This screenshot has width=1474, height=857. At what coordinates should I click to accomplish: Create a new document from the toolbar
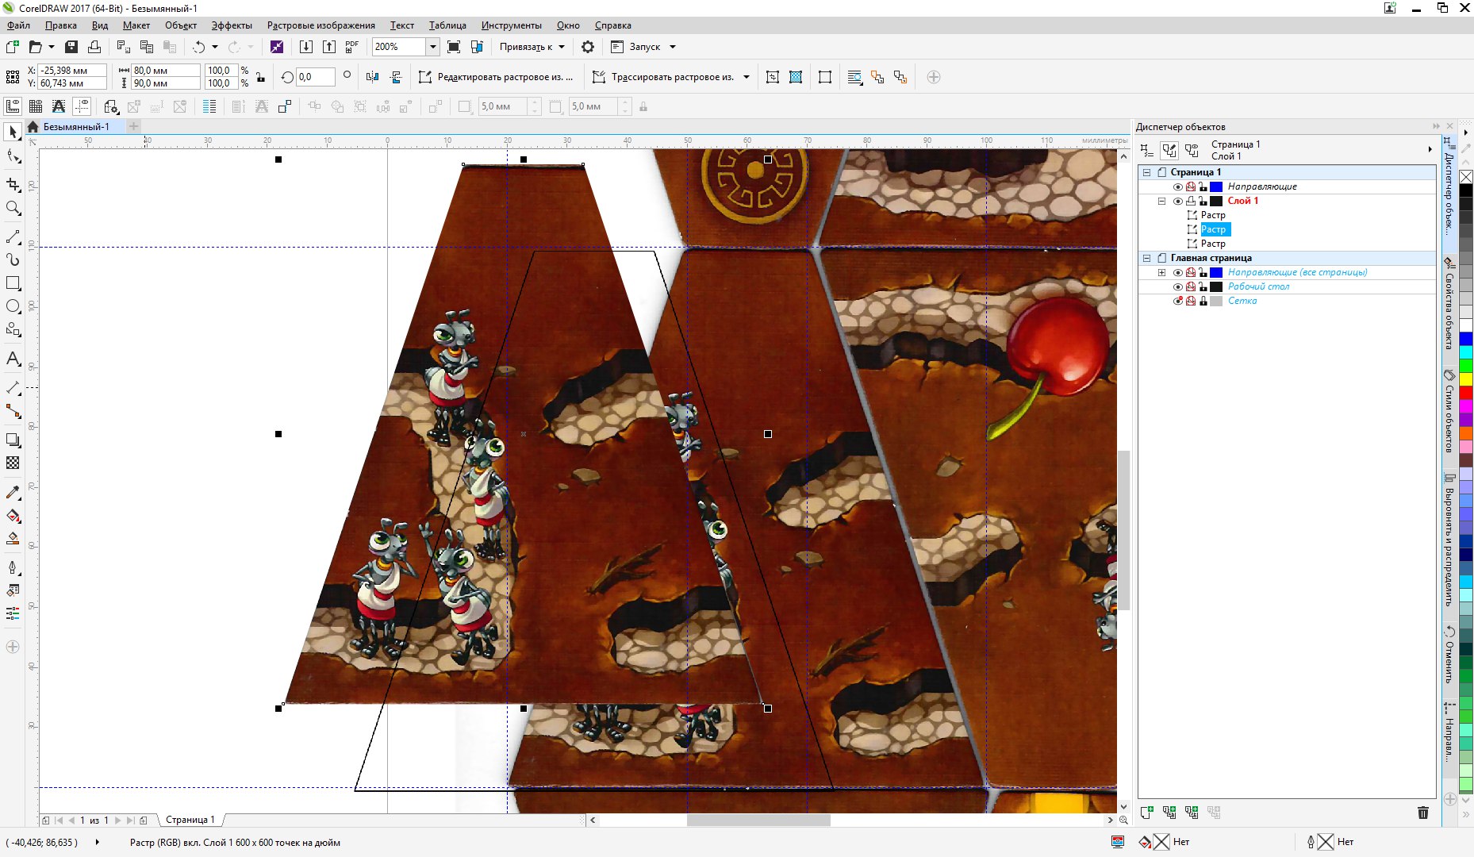point(13,47)
